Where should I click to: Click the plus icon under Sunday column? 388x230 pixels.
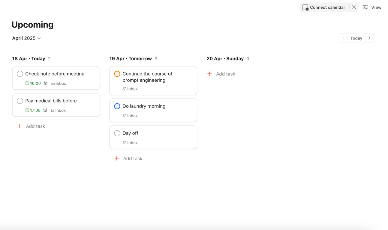pos(209,74)
